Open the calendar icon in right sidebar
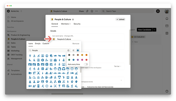 pos(167,33)
